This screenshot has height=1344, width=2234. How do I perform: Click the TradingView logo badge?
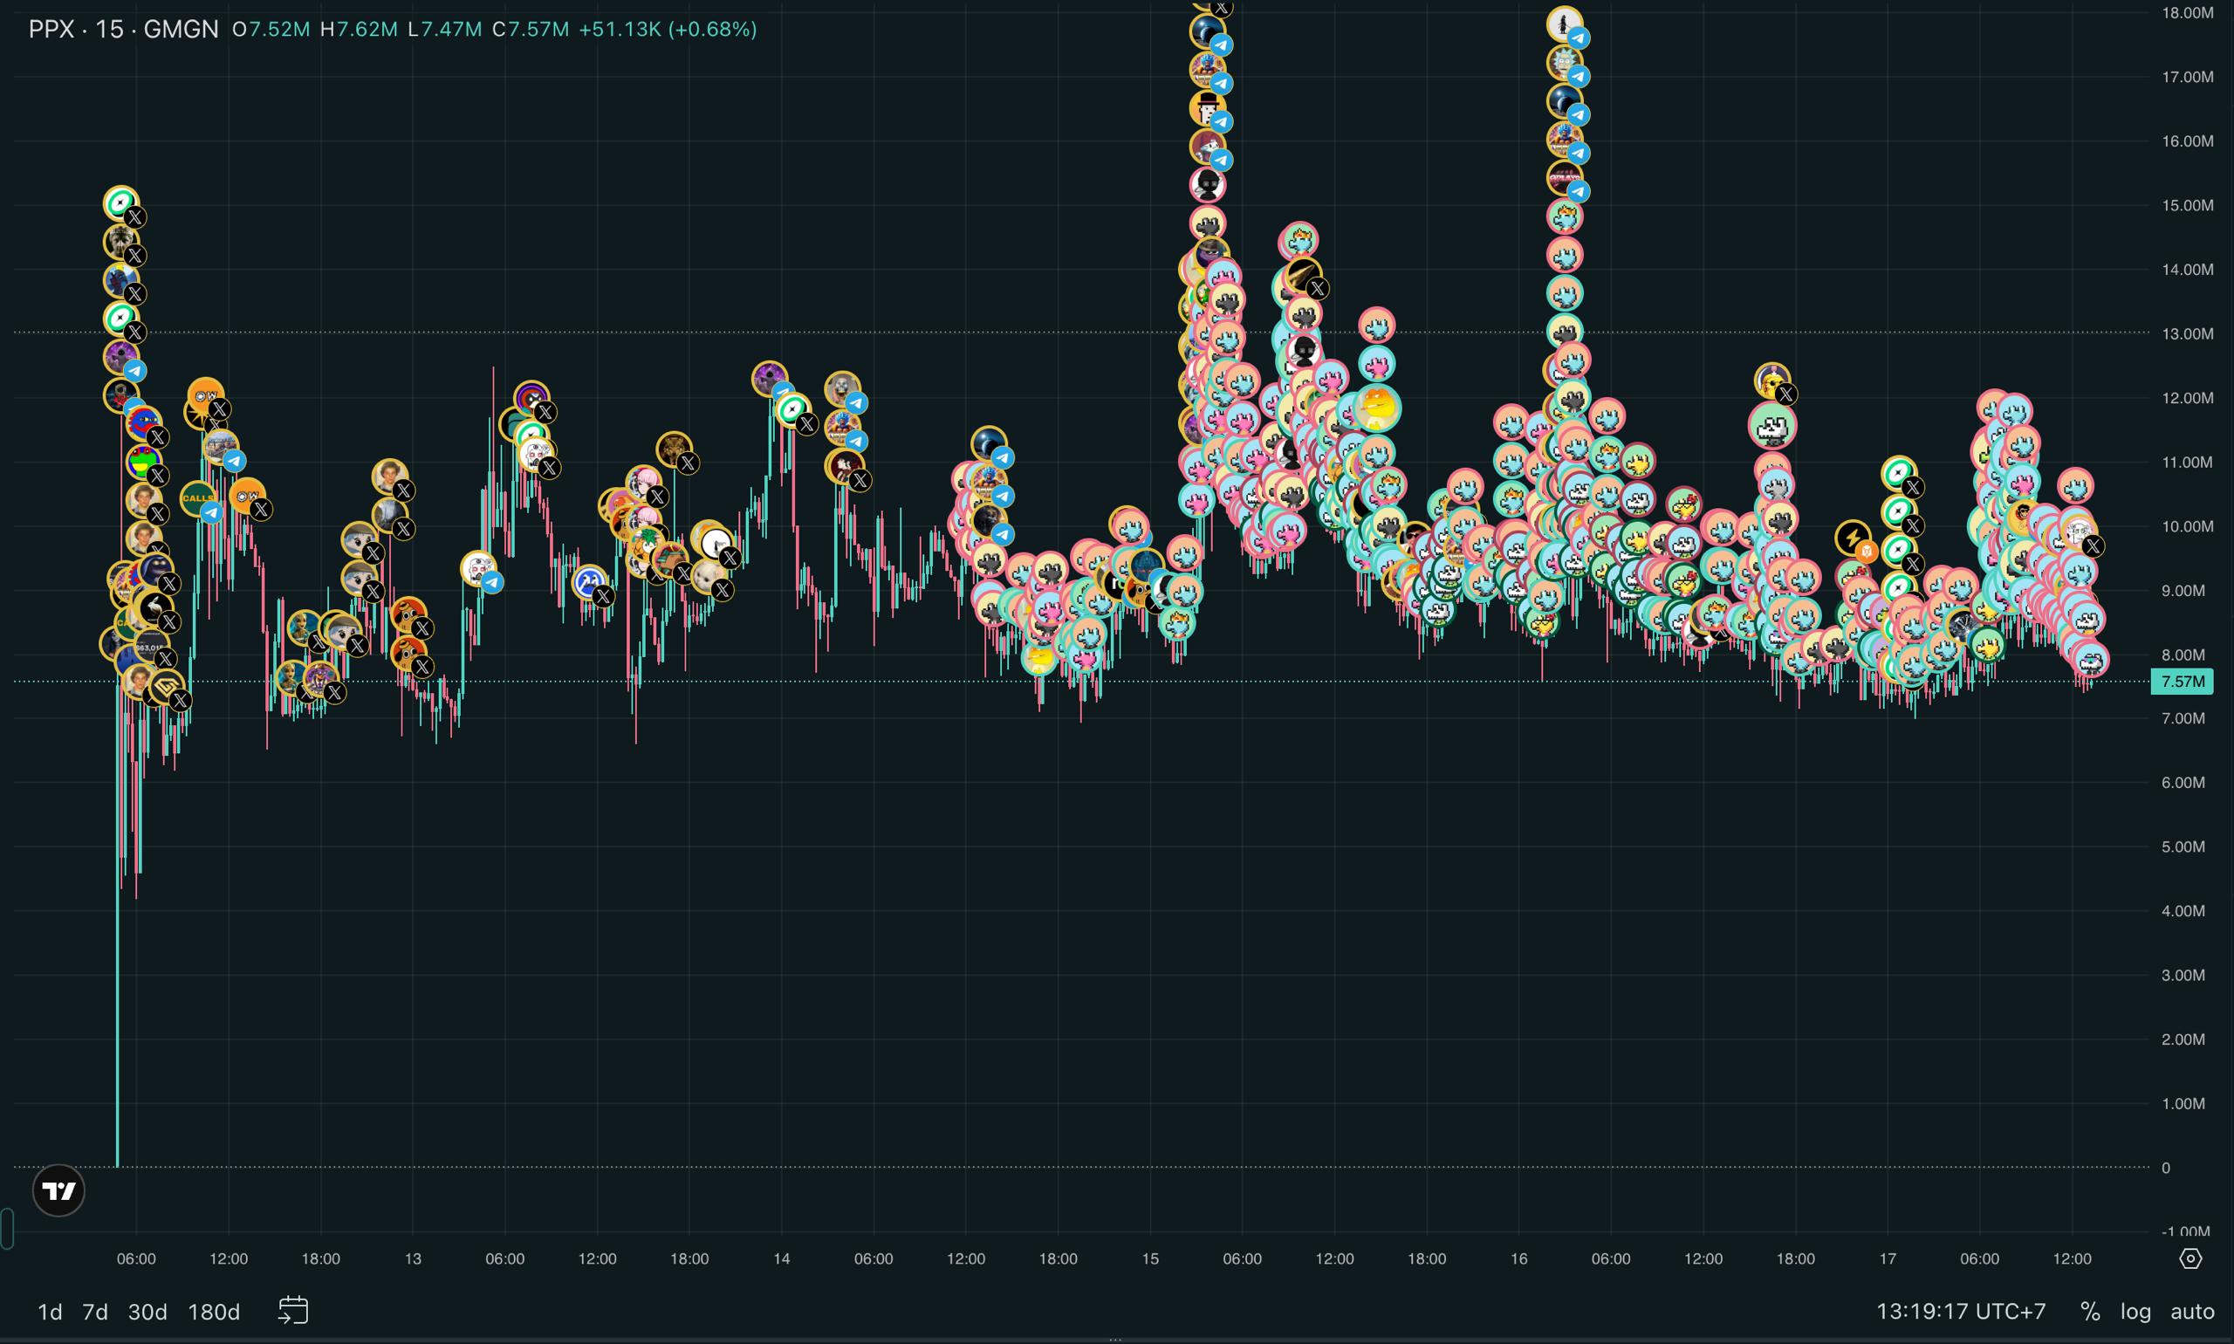[x=58, y=1191]
